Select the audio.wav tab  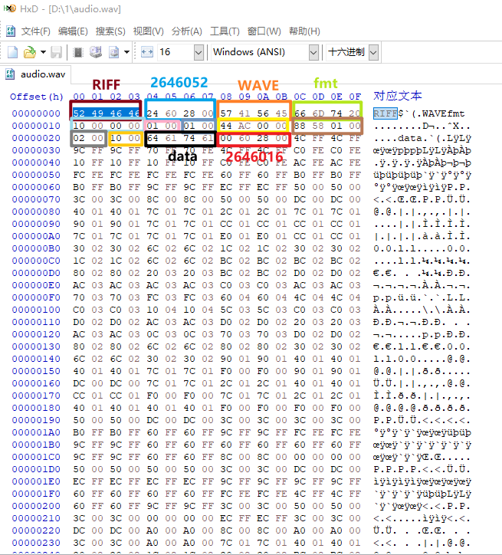coord(35,74)
